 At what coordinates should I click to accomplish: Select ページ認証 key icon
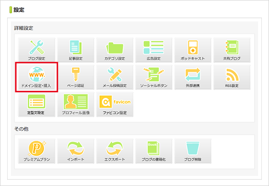(76, 78)
